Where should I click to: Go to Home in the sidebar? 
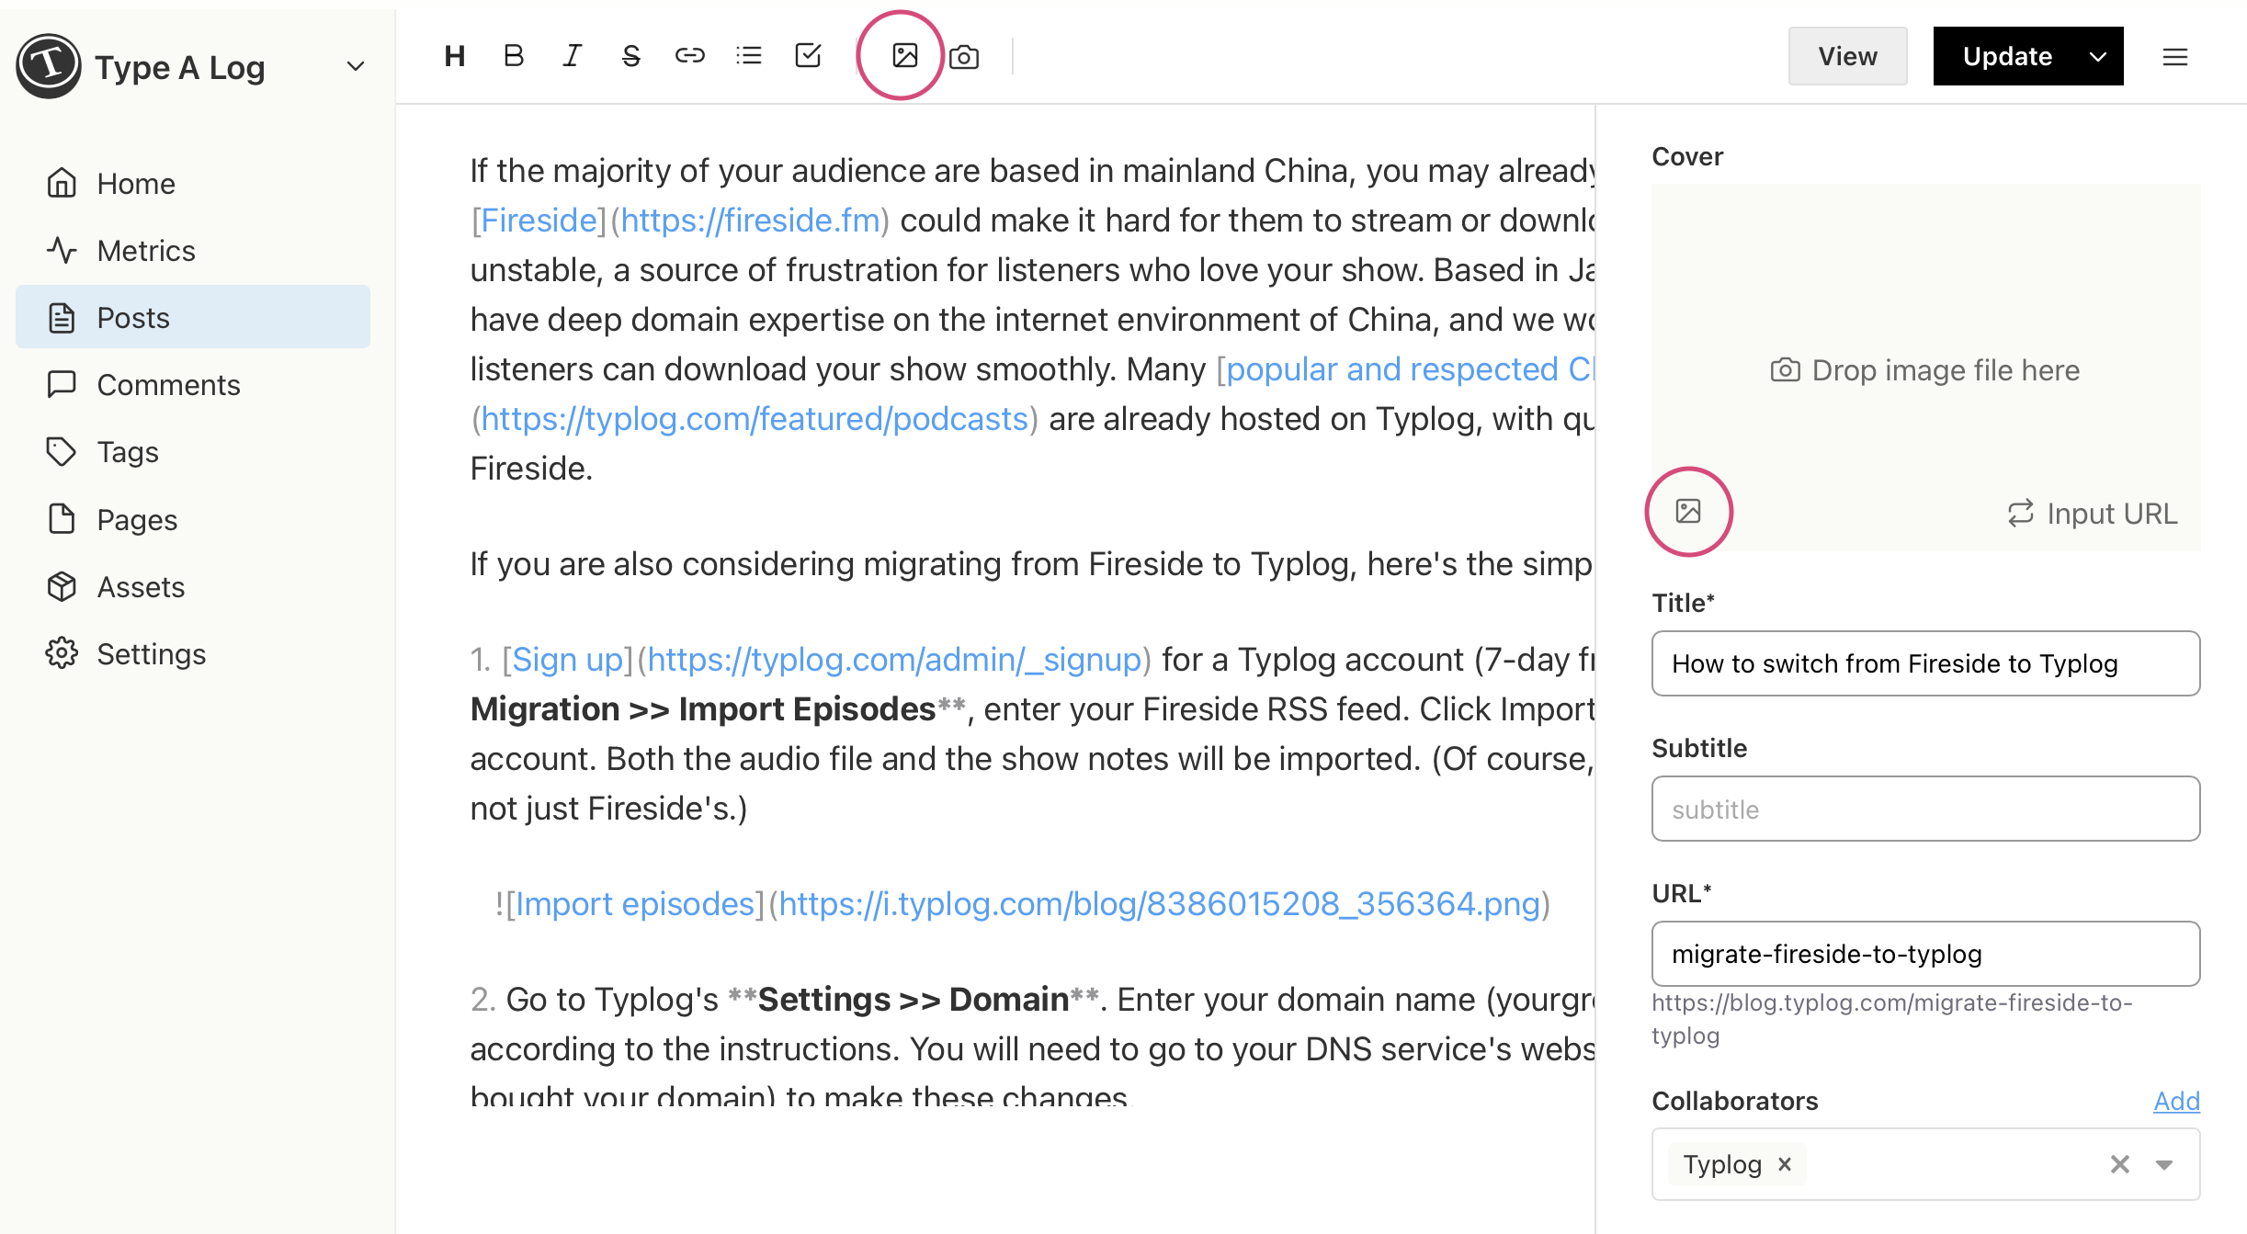[x=193, y=183]
